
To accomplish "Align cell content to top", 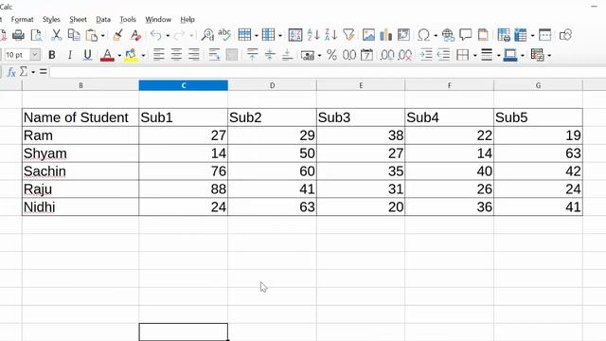I will tap(253, 55).
